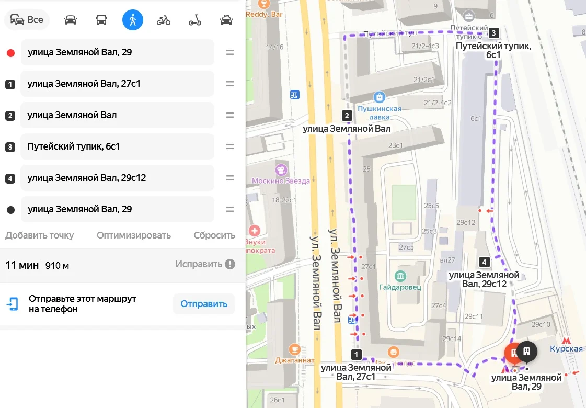Click map waypoint marker 4 near 29с12
The height and width of the screenshot is (408, 586).
pyautogui.click(x=485, y=262)
